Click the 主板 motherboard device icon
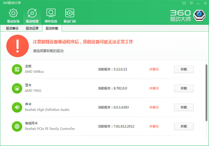 [x=16, y=69]
